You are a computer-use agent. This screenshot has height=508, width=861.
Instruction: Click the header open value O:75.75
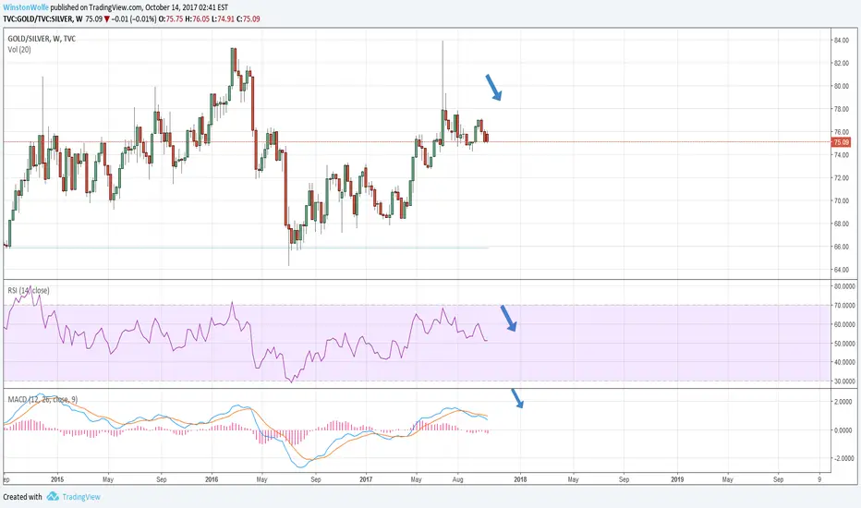pyautogui.click(x=170, y=18)
